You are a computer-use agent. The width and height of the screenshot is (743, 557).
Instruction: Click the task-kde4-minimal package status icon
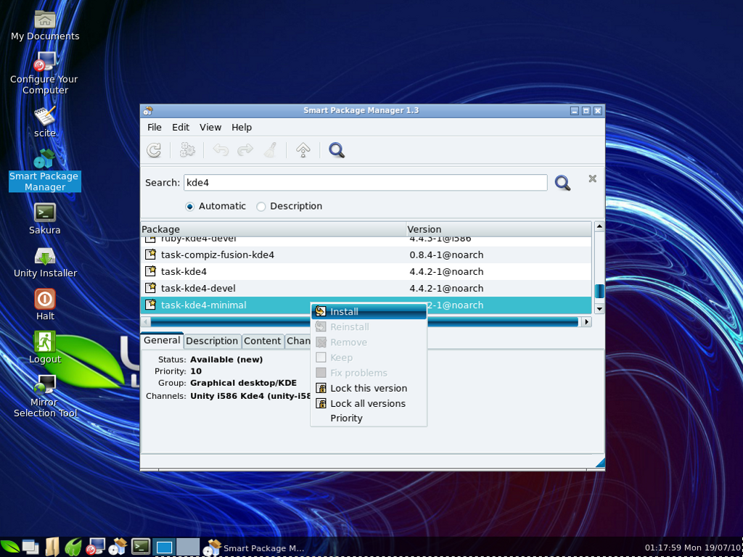click(x=151, y=305)
